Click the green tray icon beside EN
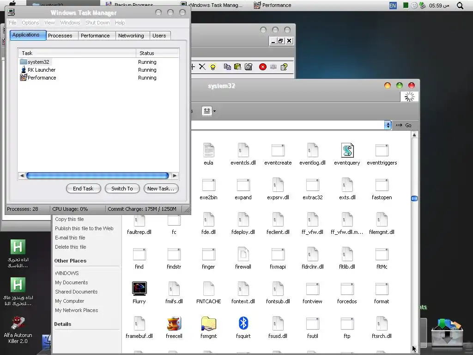 click(406, 5)
